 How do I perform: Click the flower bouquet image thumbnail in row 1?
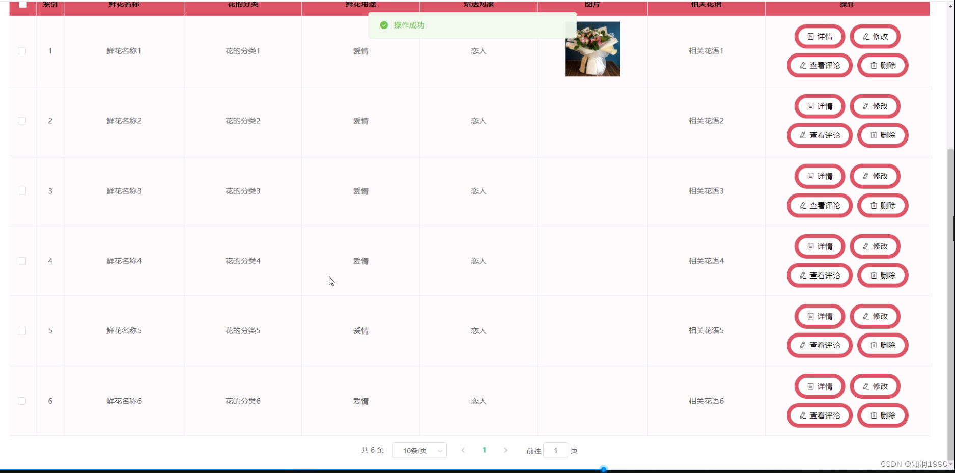coord(592,49)
